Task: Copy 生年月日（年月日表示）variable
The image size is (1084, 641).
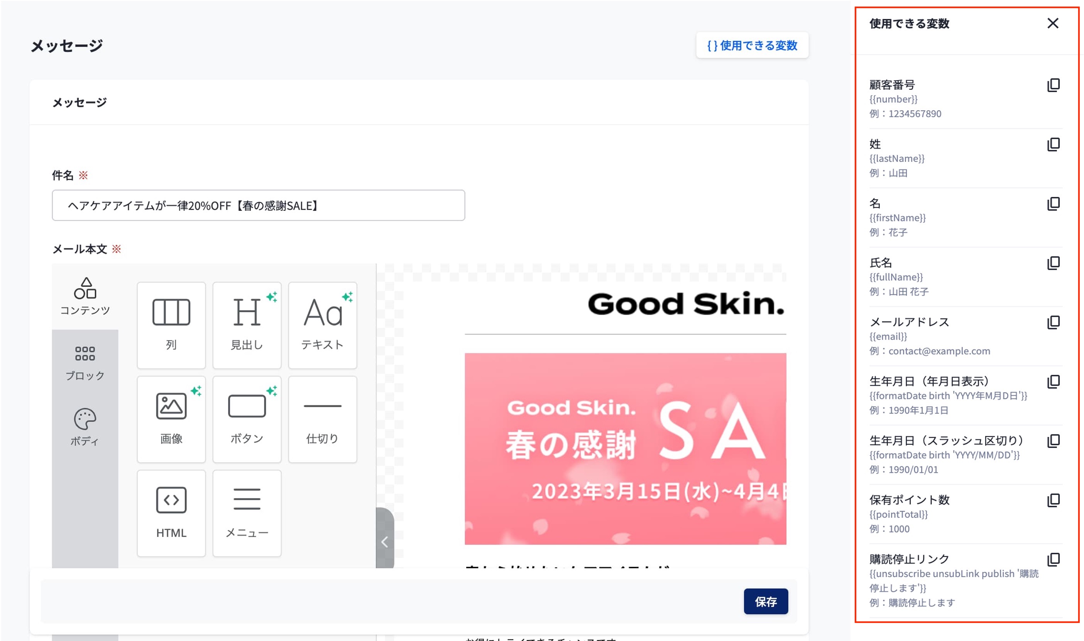Action: [x=1053, y=382]
